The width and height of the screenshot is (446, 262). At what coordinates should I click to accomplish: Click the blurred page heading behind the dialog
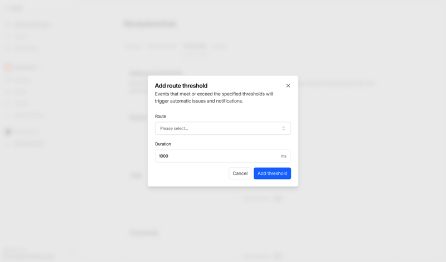150,24
